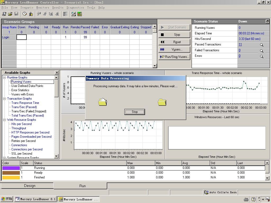
Task: Expand the System Resource Graphs node
Action: (4, 158)
